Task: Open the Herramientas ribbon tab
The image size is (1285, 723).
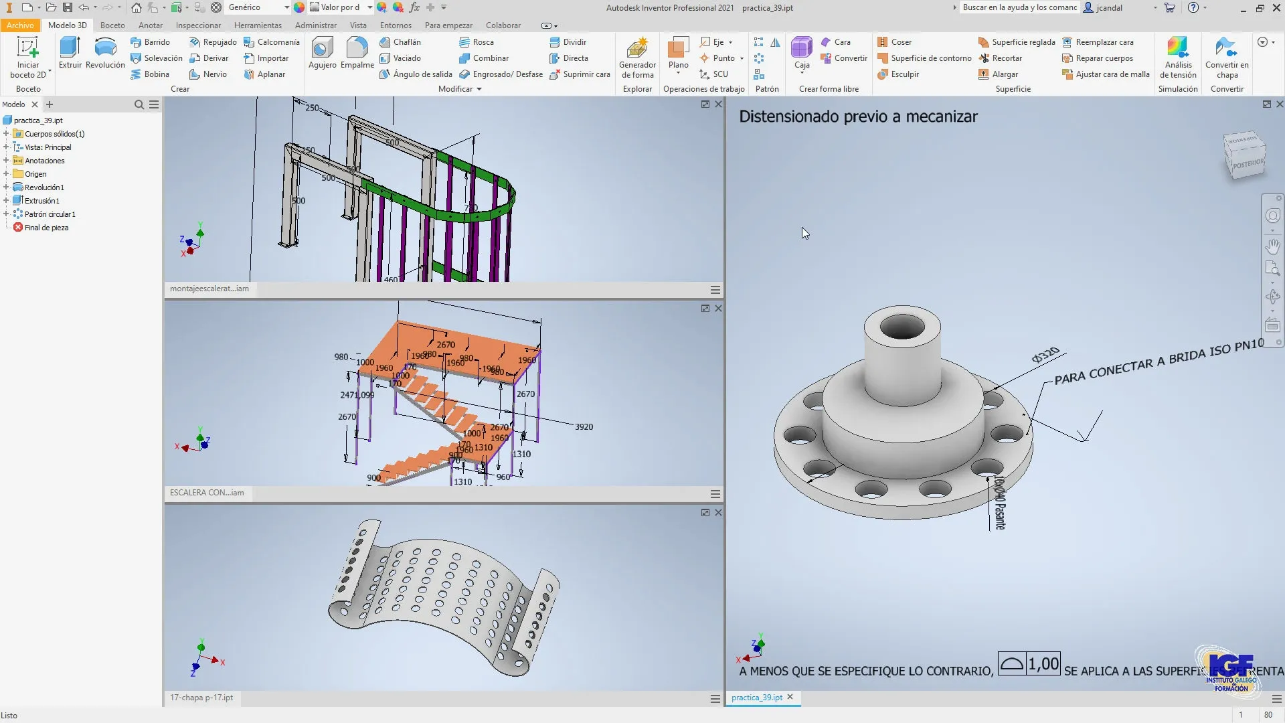Action: click(x=258, y=25)
